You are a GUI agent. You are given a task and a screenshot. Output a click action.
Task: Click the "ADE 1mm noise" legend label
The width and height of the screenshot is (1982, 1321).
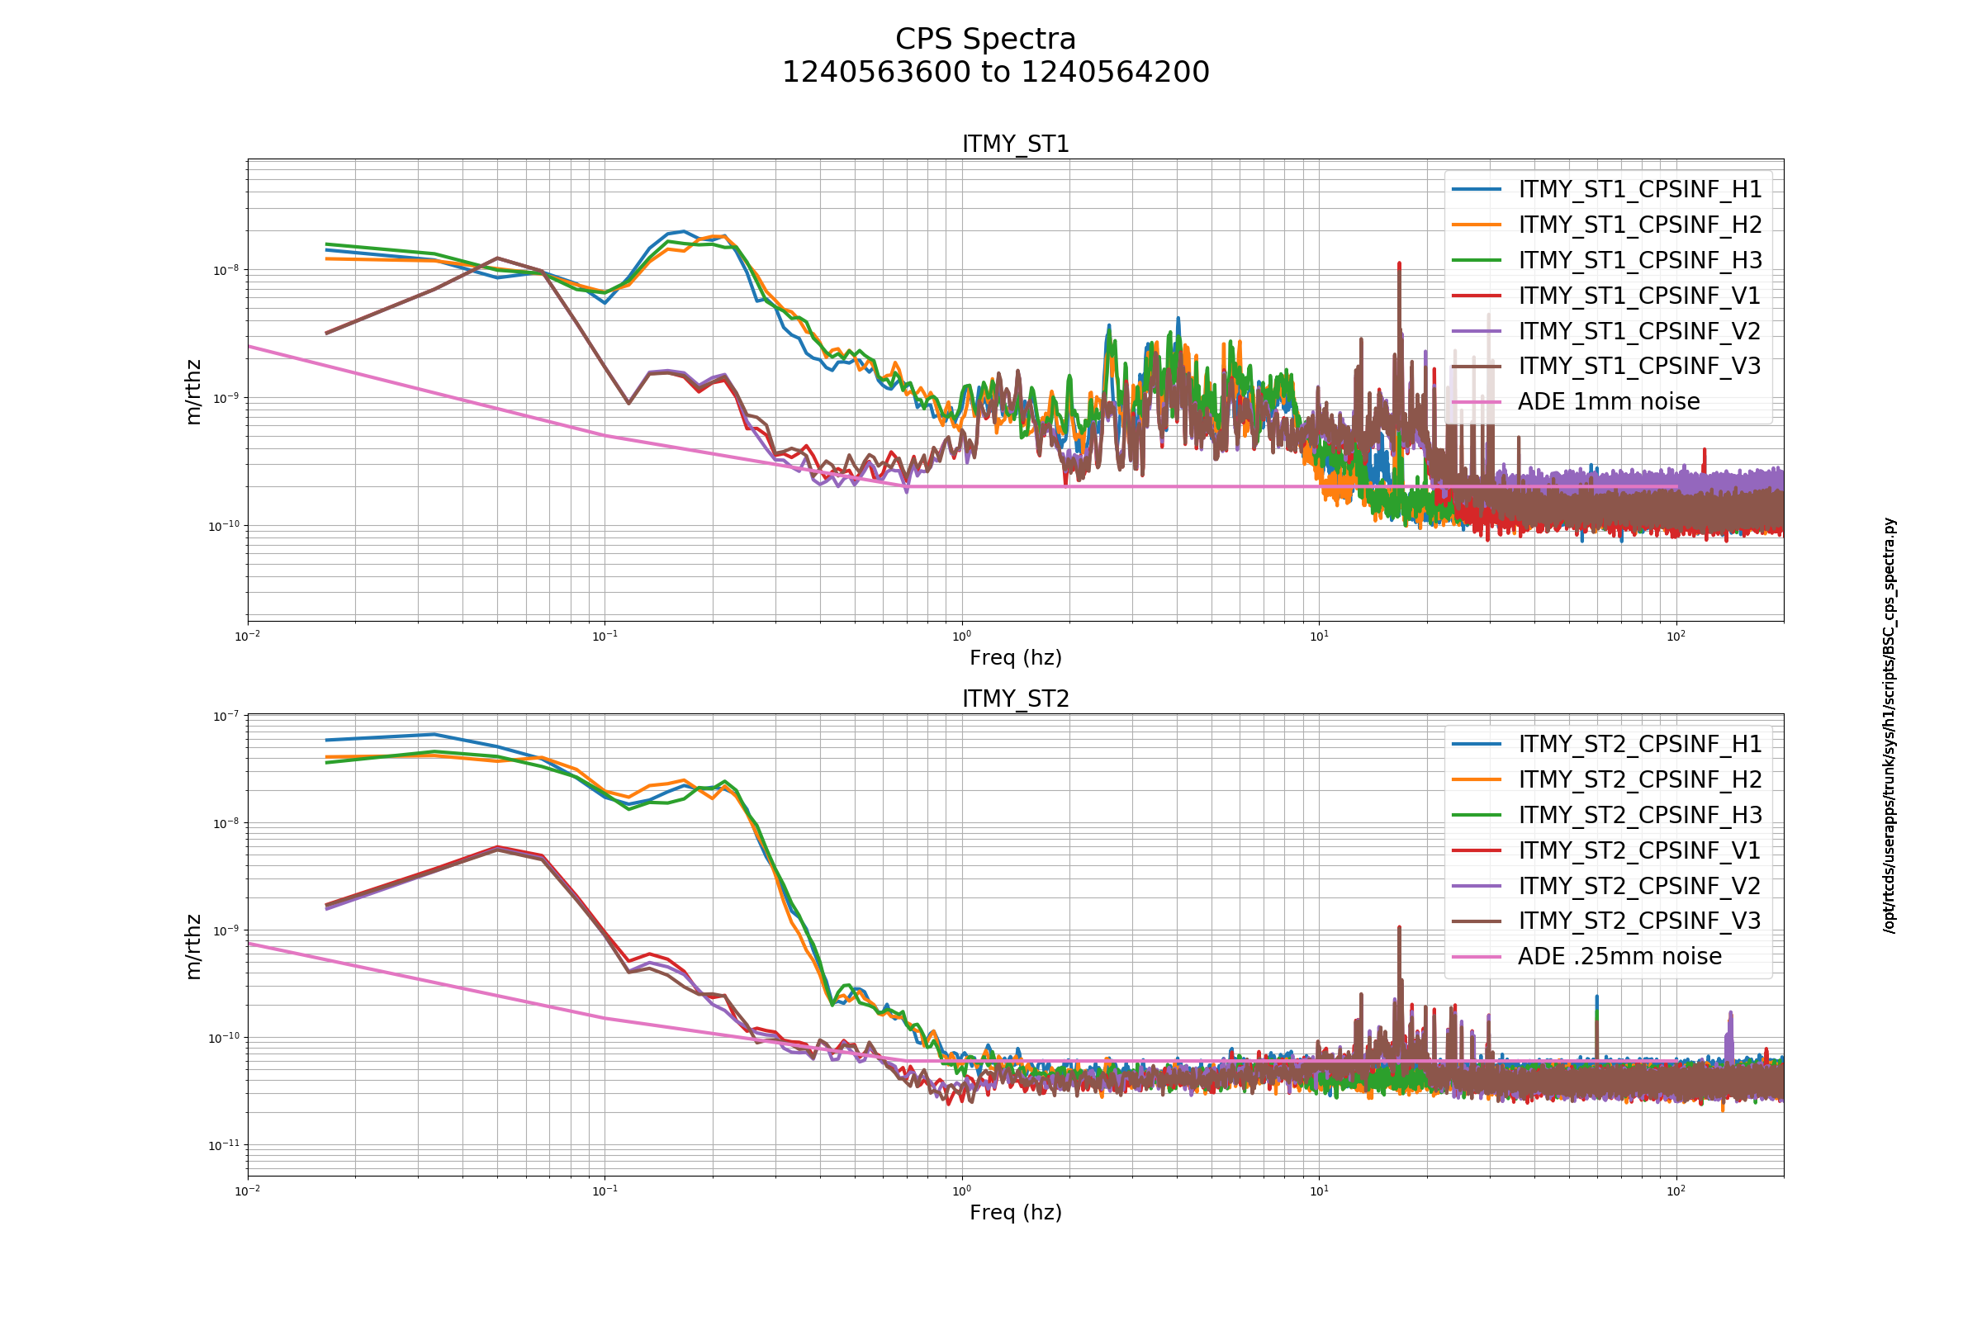tap(1609, 401)
